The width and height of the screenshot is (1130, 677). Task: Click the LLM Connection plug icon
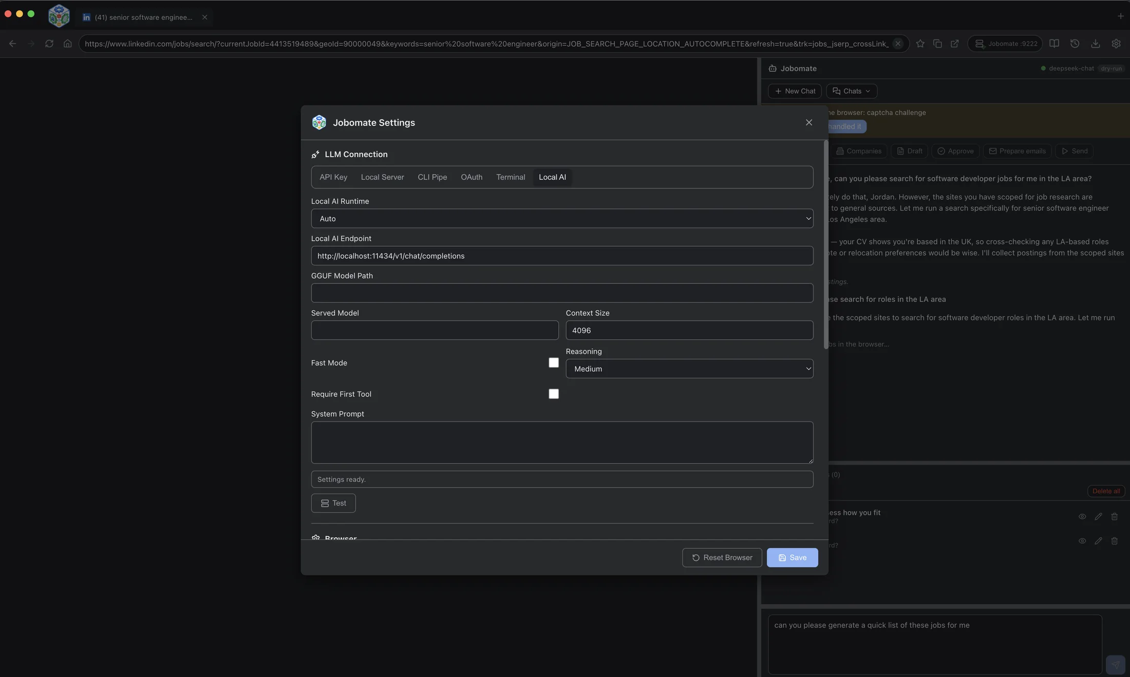click(x=315, y=154)
